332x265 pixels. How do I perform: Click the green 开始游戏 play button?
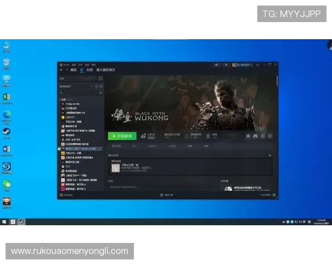coord(122,136)
